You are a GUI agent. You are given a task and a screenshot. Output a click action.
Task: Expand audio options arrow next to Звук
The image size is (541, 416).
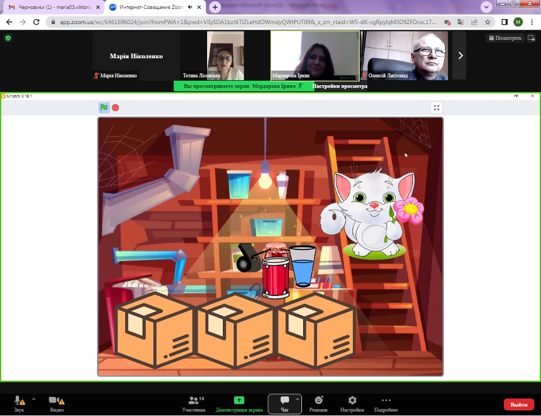coord(34,399)
